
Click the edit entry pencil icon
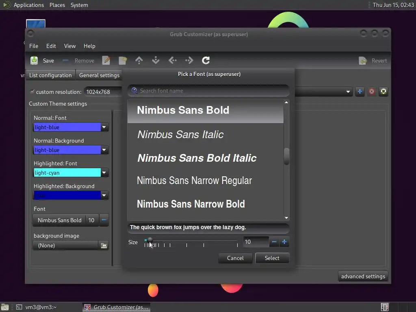106,61
